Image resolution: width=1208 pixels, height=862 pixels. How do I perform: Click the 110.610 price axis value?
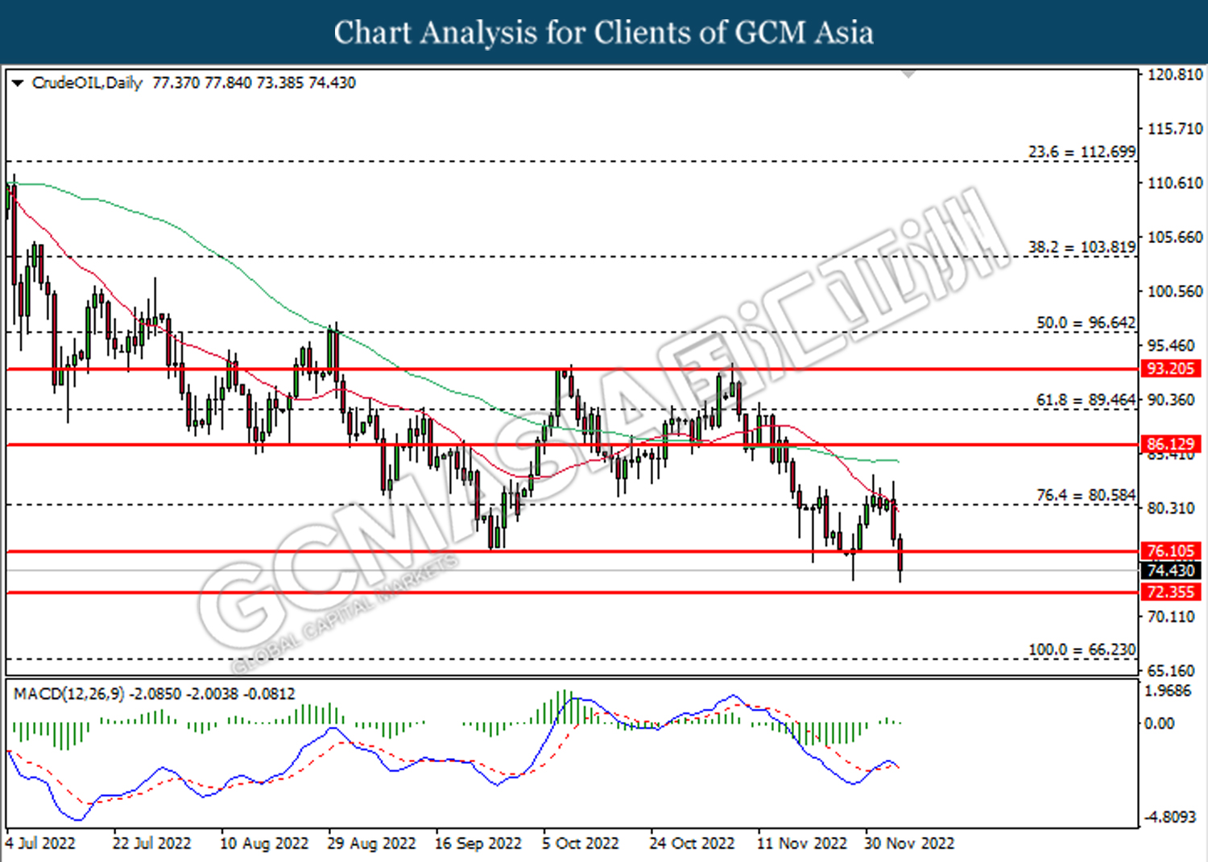point(1175,184)
